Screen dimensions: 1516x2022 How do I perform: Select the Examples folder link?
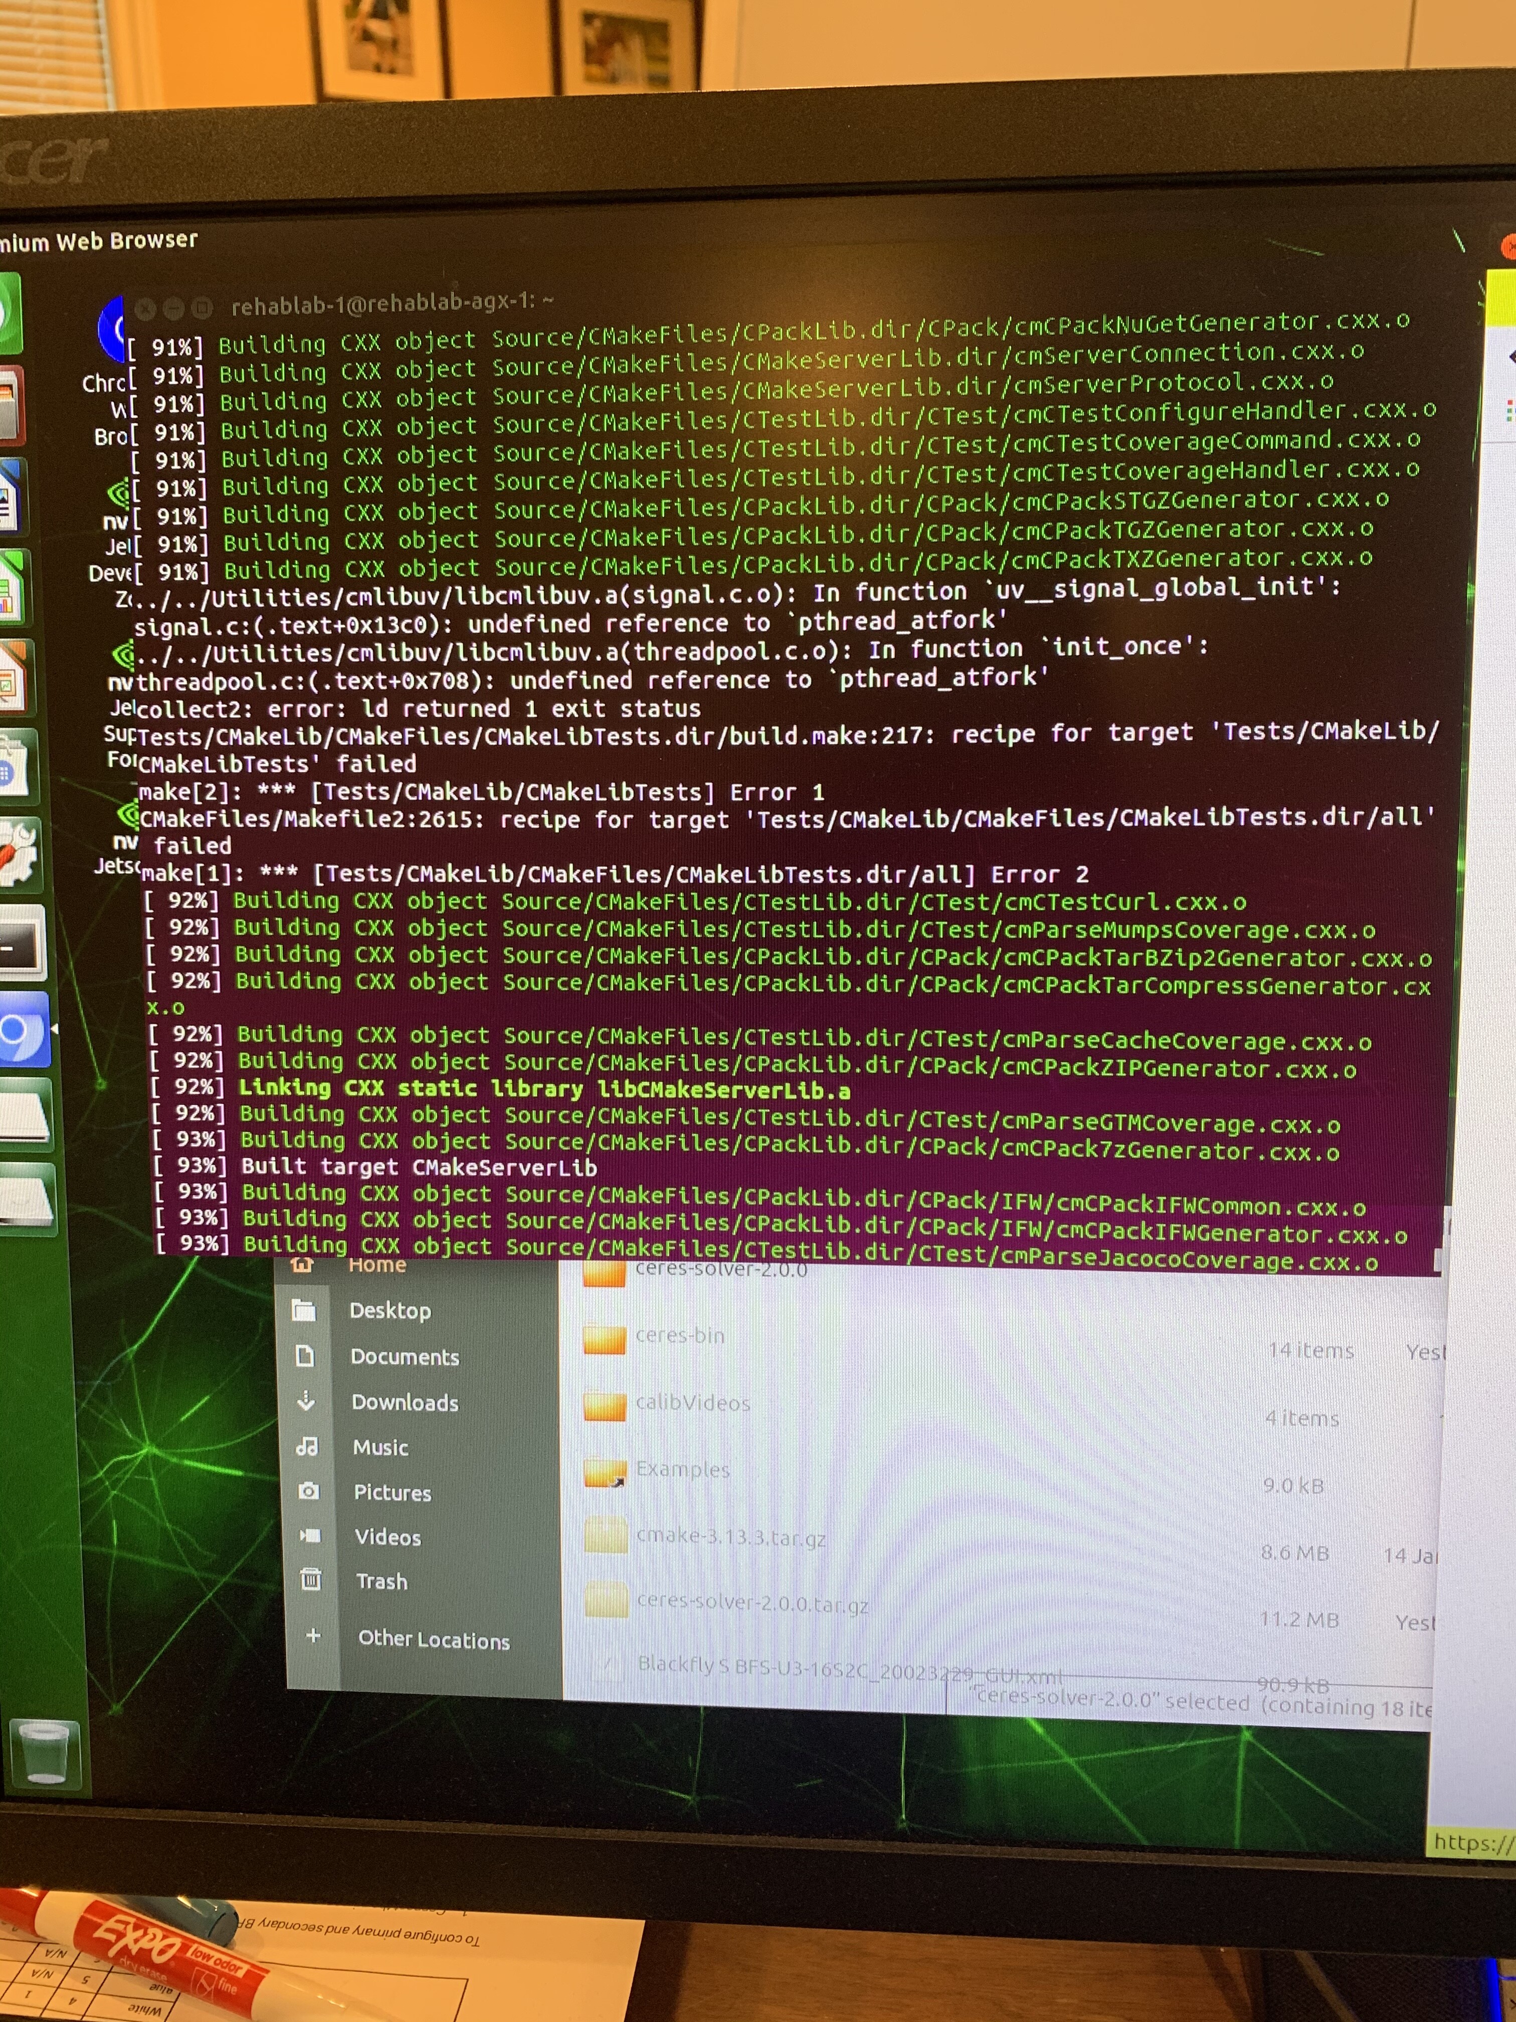point(683,1469)
